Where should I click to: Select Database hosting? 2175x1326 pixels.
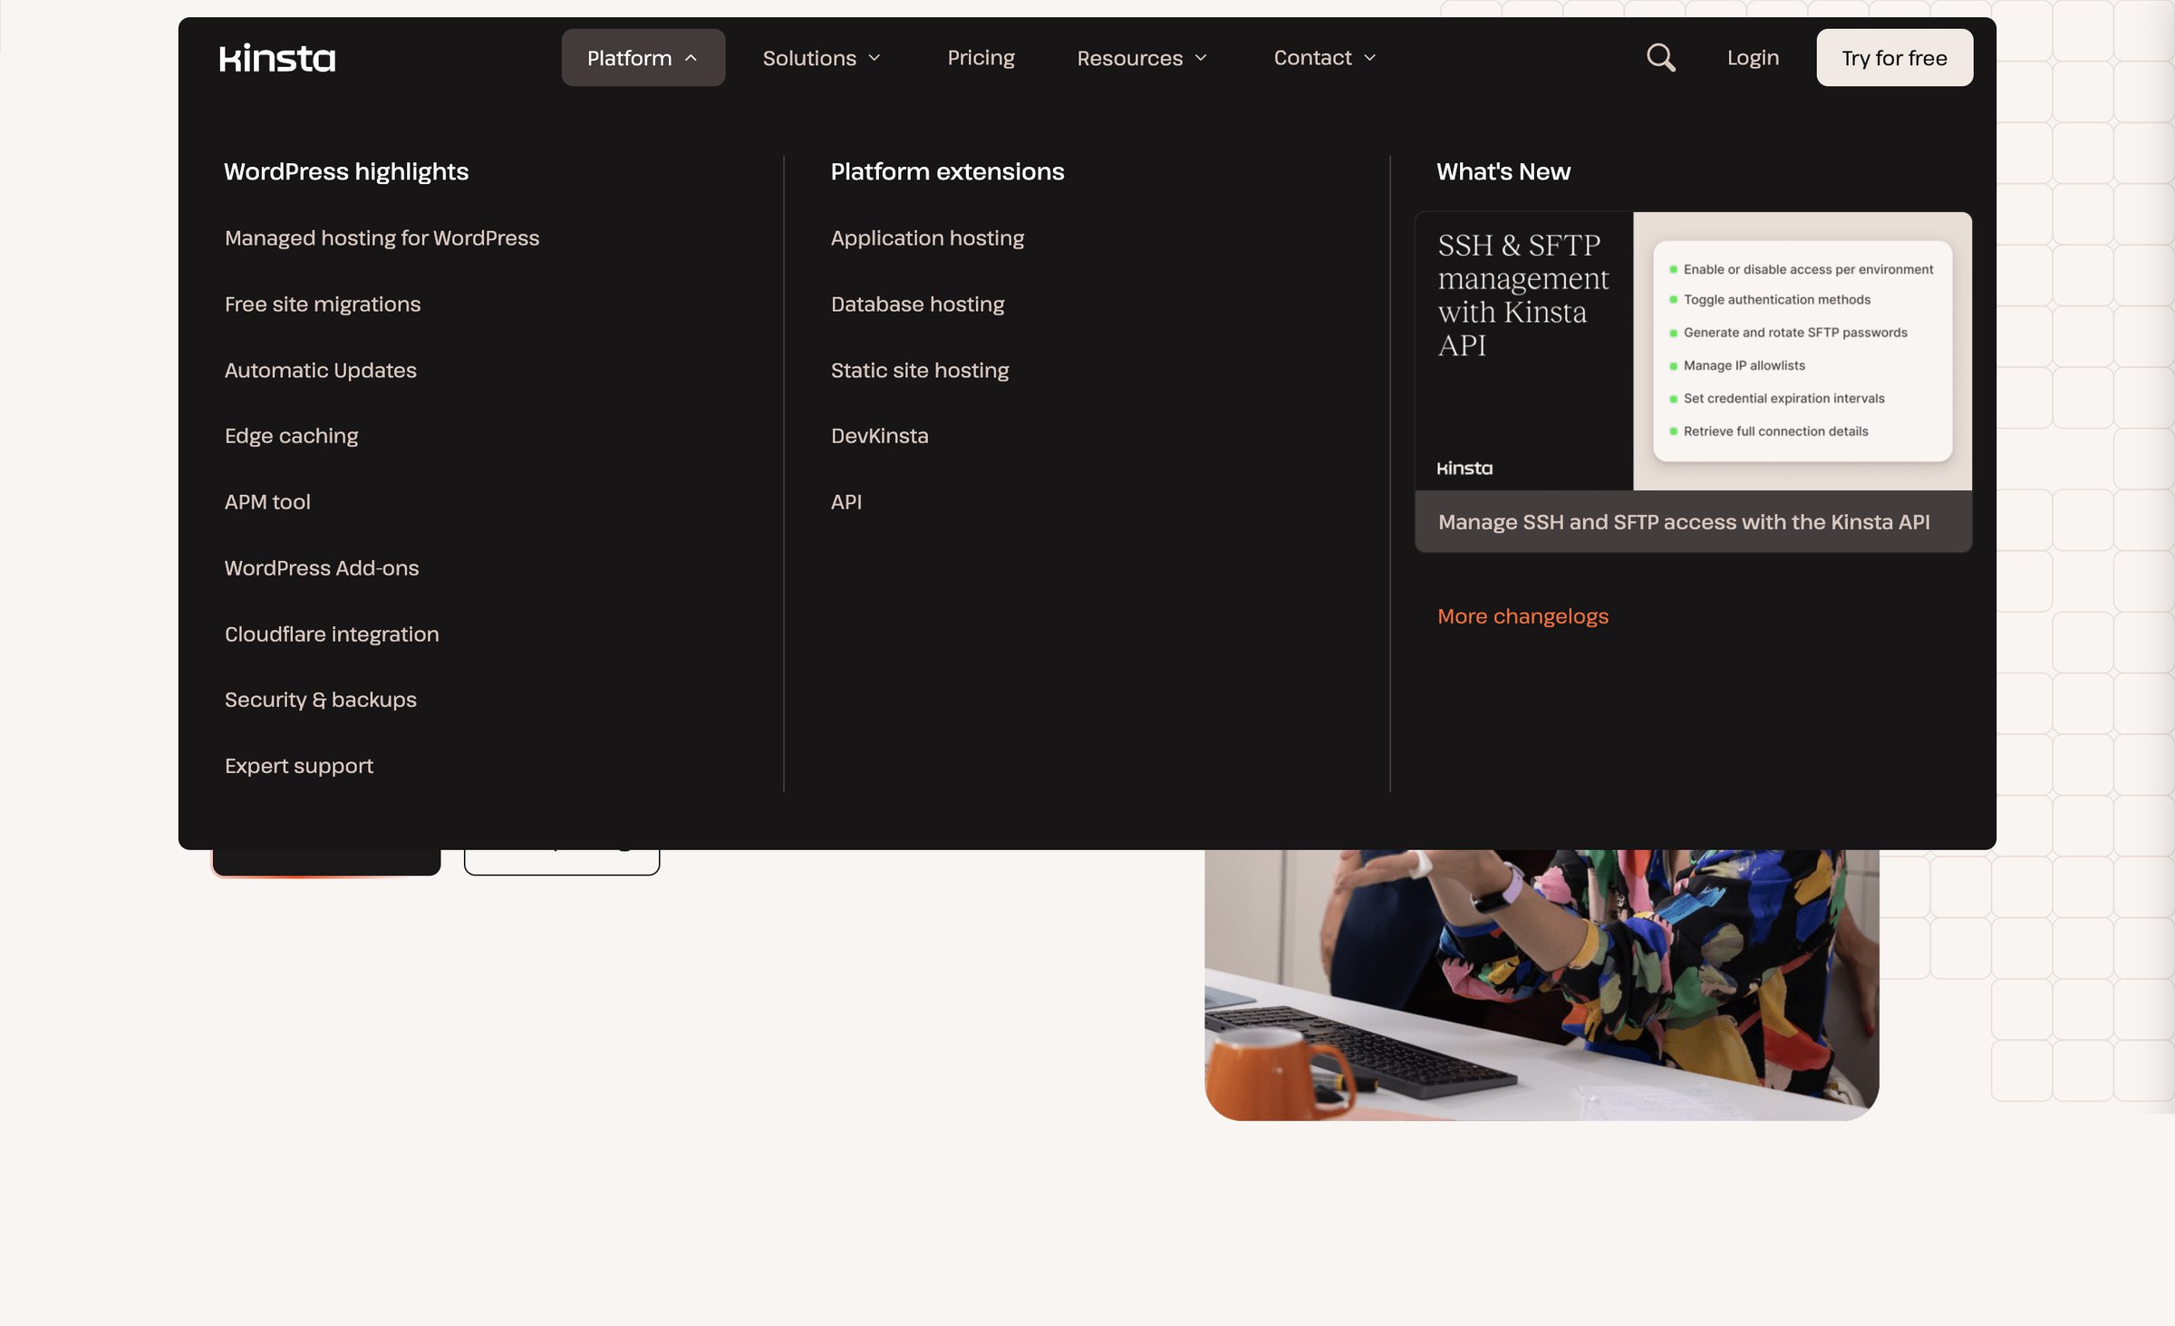click(917, 304)
